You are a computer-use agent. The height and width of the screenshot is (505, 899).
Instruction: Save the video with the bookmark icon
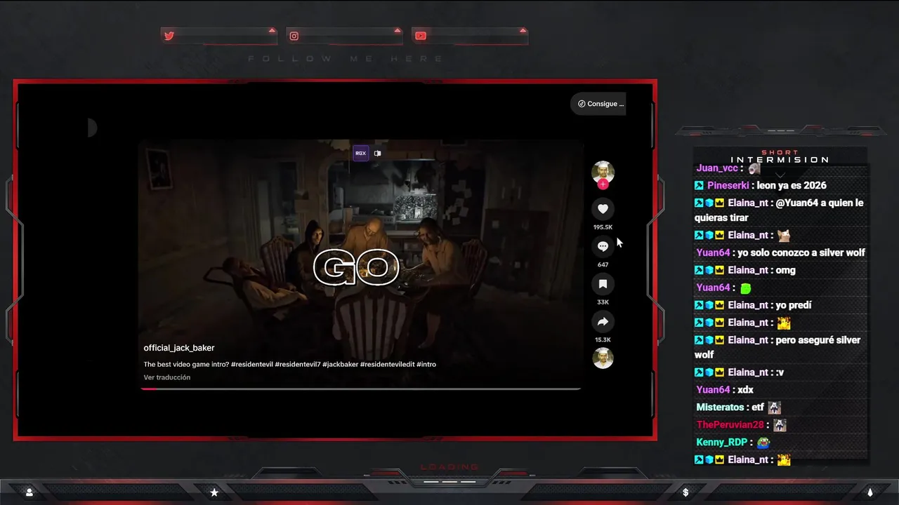coord(603,284)
